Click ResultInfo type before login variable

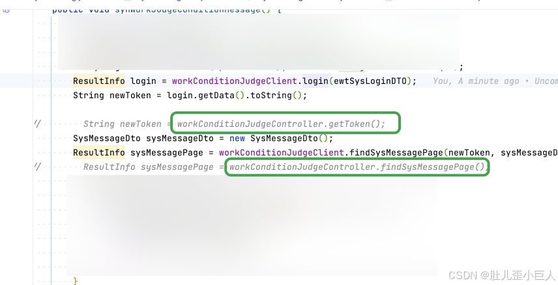99,81
